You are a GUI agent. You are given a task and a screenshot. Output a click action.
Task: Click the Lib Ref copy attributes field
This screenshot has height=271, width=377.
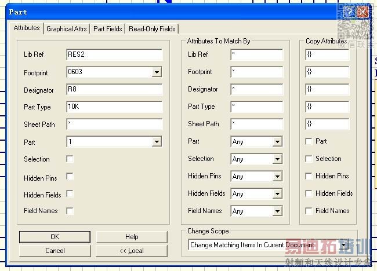[327, 54]
